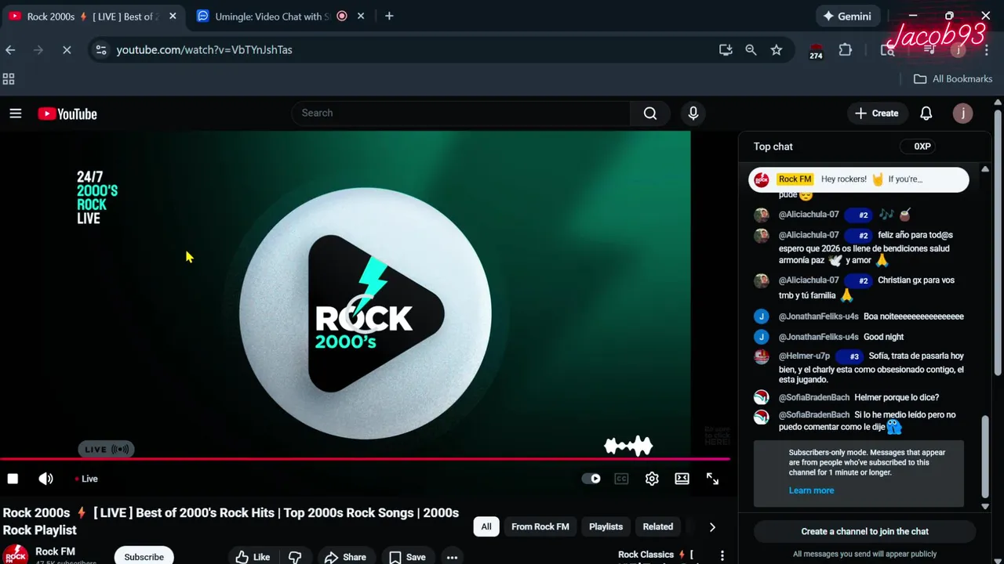The height and width of the screenshot is (564, 1004).
Task: Toggle the autoplay switch
Action: [x=591, y=479]
